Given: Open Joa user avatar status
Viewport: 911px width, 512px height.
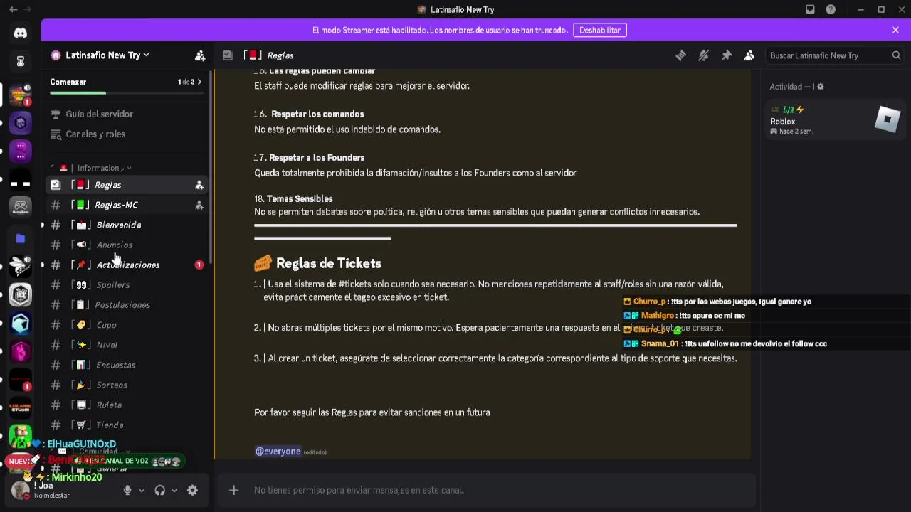Looking at the screenshot, I should tap(21, 490).
